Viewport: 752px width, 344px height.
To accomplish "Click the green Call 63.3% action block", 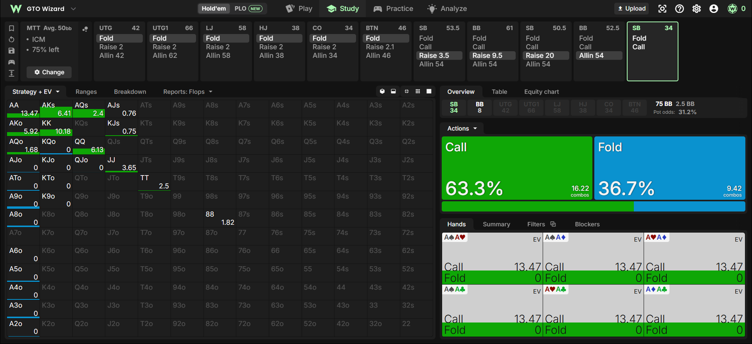I will coord(517,168).
